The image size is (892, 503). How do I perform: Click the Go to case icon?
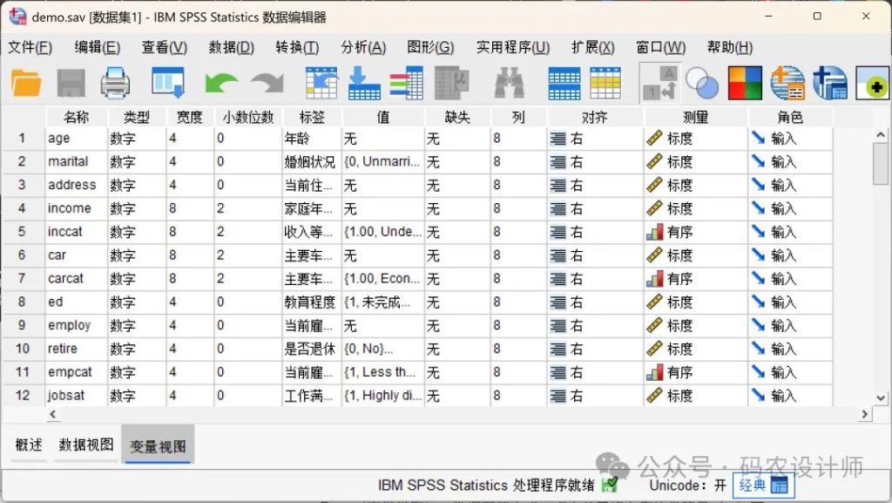coord(321,84)
